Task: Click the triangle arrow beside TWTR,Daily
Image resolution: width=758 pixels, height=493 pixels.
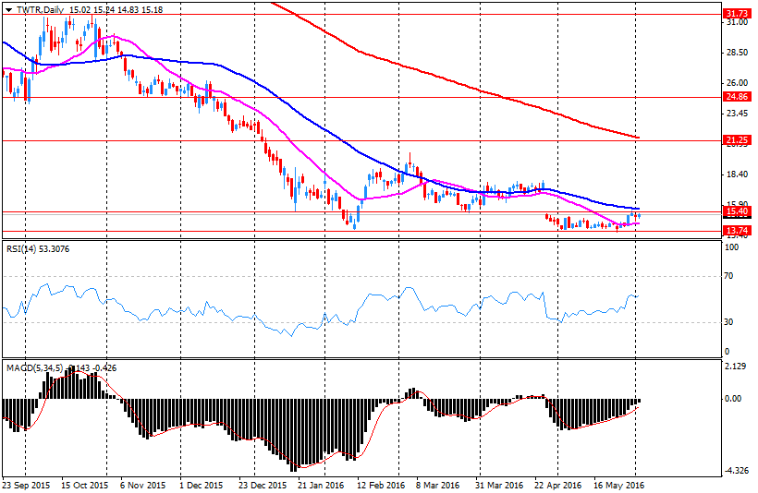Action: [x=8, y=8]
